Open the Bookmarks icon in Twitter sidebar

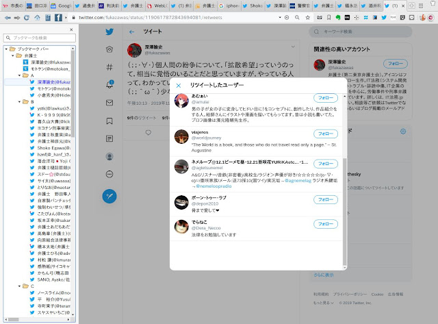tap(109, 121)
